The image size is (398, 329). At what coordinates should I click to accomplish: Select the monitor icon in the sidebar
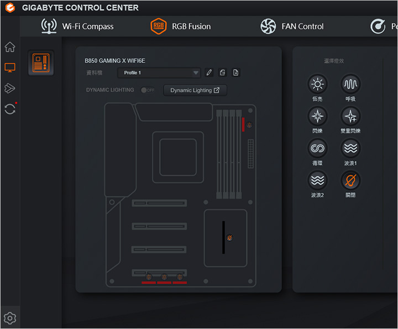point(10,67)
